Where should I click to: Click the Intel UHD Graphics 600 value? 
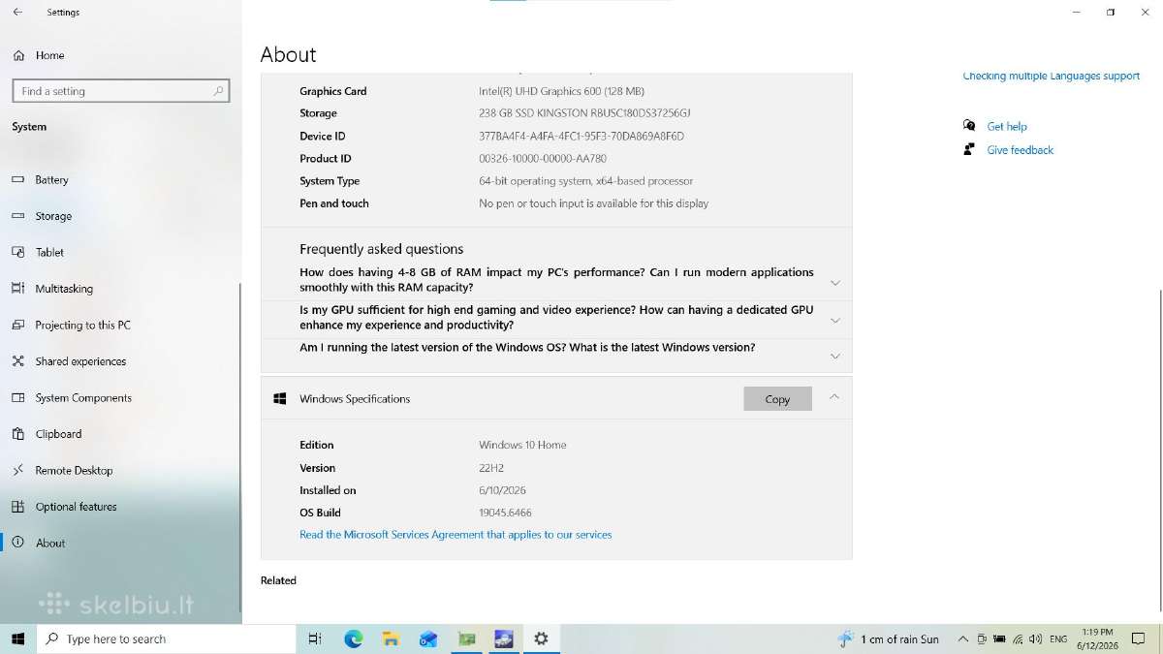[561, 91]
